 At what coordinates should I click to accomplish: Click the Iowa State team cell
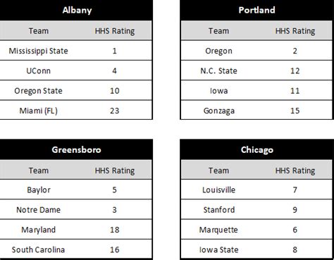tap(218, 249)
